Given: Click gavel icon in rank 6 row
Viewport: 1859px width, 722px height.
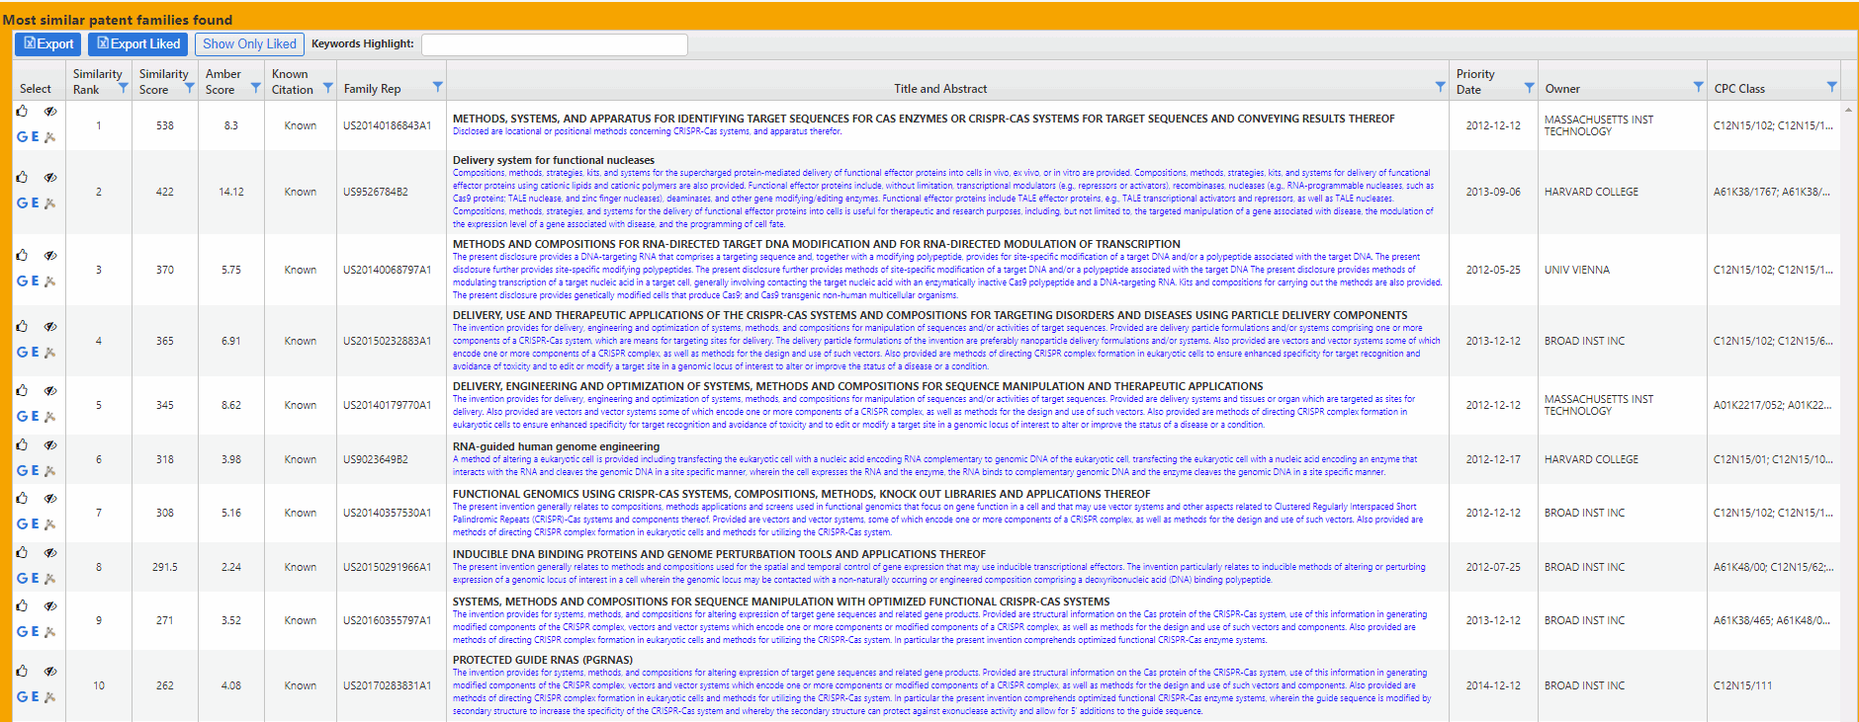Looking at the screenshot, I should click(x=50, y=472).
